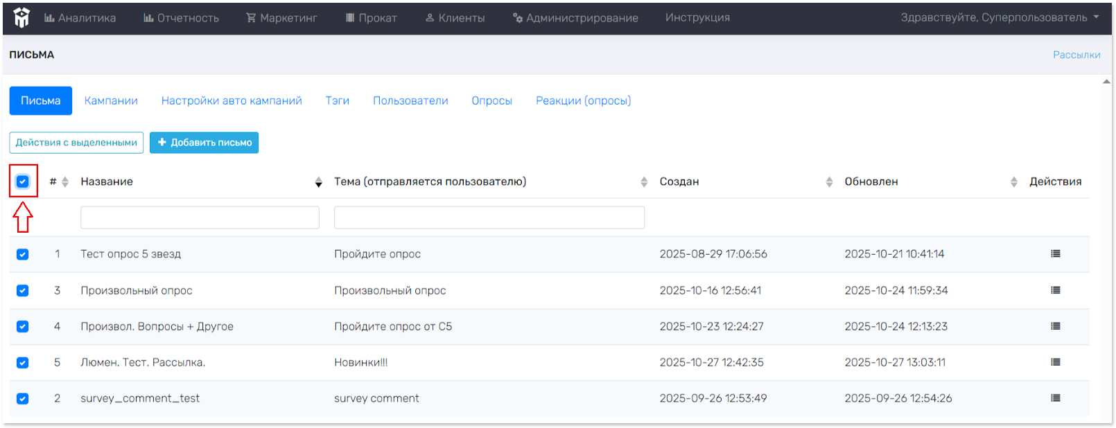Open the 'Реакции (опросы)' tab
This screenshot has height=428, width=1116.
(583, 101)
